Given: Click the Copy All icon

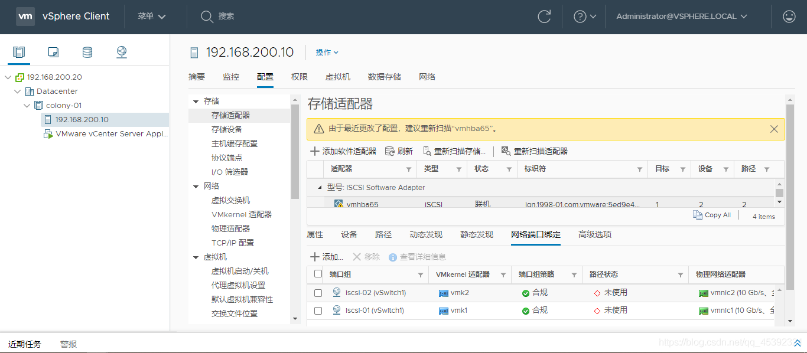Looking at the screenshot, I should coord(698,215).
